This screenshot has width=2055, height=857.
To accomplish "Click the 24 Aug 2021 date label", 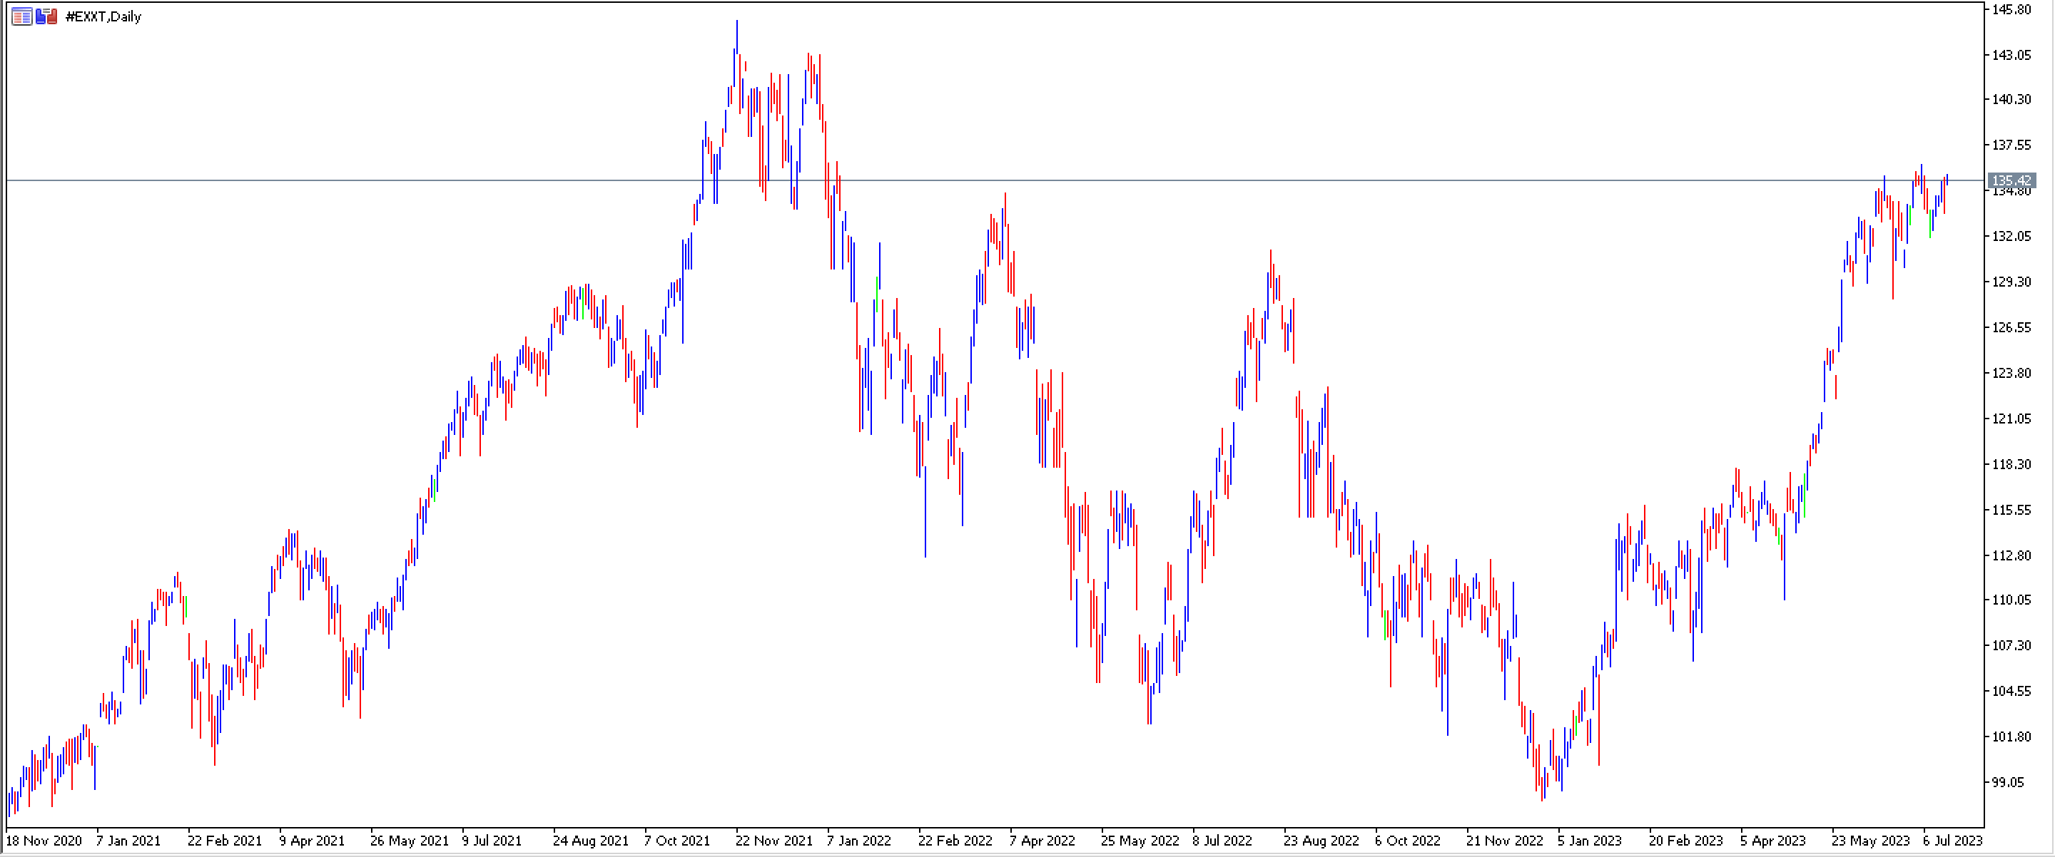I will [x=591, y=841].
